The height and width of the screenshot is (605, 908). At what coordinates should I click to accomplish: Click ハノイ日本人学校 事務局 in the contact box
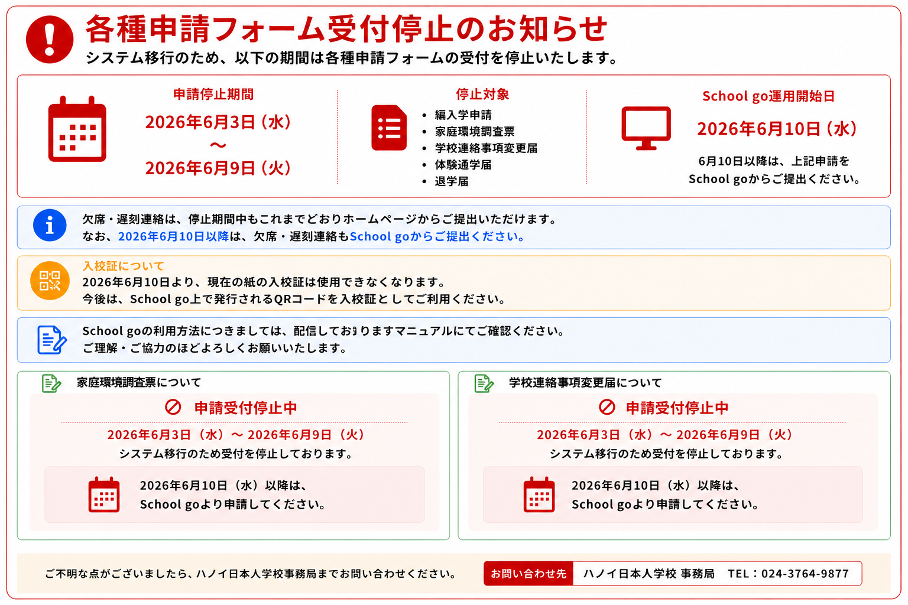[648, 574]
